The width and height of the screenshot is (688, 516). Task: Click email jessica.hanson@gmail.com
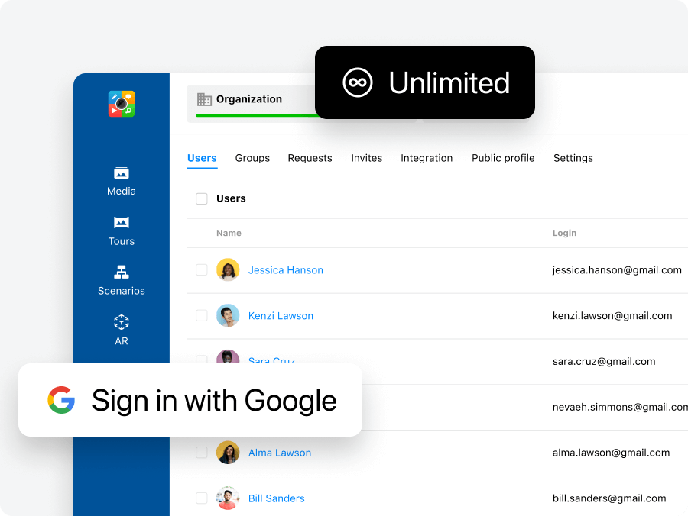[x=617, y=270]
